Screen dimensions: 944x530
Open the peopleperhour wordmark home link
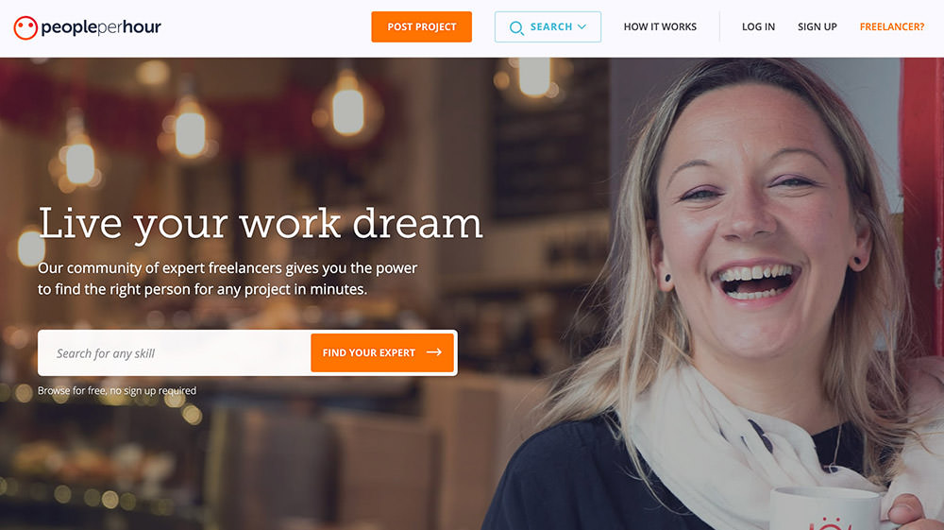[101, 27]
